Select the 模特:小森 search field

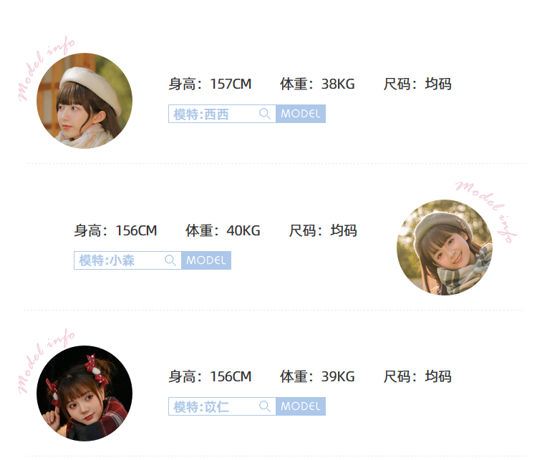coord(127,260)
